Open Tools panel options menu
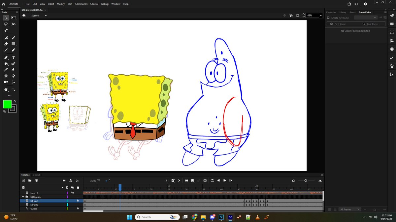396x222 pixels. point(17,12)
